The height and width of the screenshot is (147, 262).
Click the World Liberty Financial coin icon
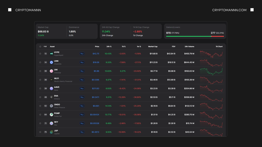(x=51, y=80)
